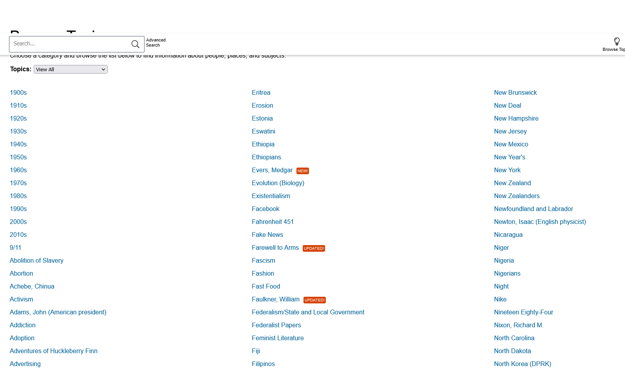Select the 9/11 topic link
Screen dimensions: 625x368
tap(16, 248)
